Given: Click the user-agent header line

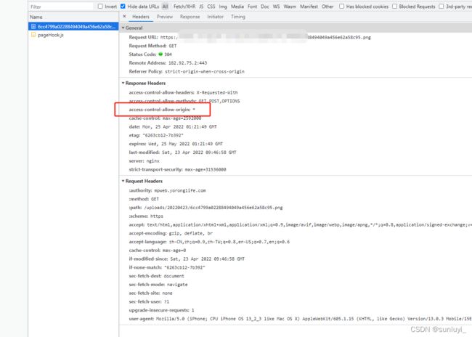Looking at the screenshot, I should coord(300,319).
